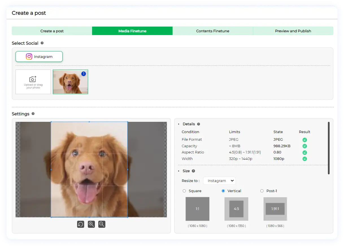Collapse the Details section bullet
Image resolution: width=344 pixels, height=247 pixels.
click(178, 124)
